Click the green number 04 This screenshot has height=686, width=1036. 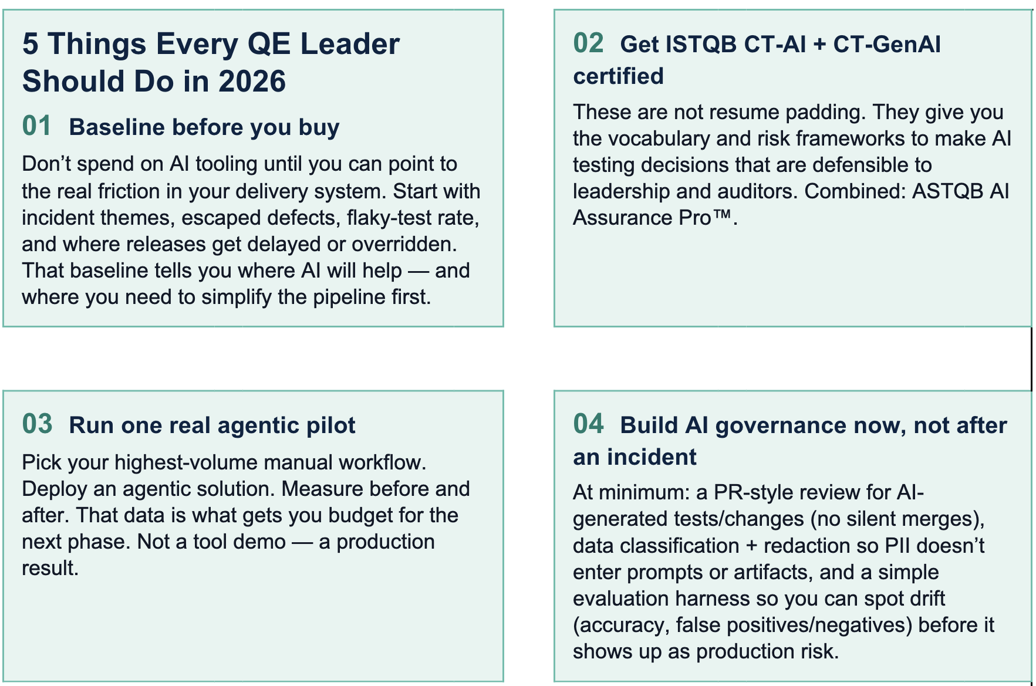point(588,424)
